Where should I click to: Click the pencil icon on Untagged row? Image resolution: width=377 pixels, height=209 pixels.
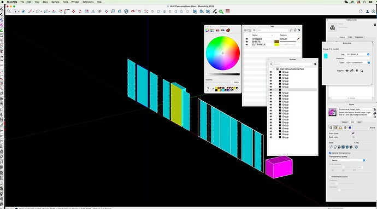298,39
